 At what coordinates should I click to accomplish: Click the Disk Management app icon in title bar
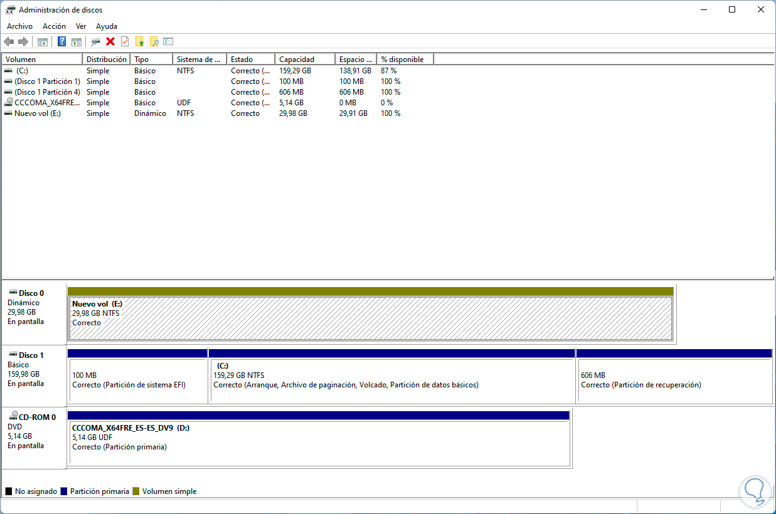(x=11, y=10)
